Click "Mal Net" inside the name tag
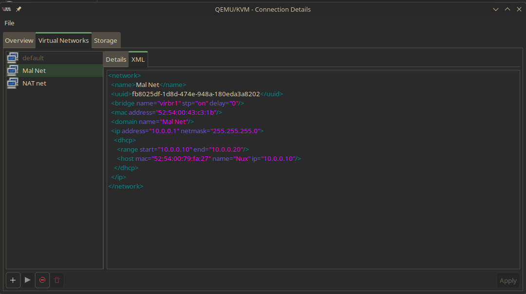 click(148, 85)
